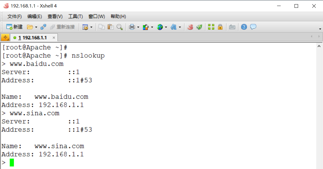Open the 查看(V) menu
This screenshot has height=169, width=323.
[x=55, y=16]
